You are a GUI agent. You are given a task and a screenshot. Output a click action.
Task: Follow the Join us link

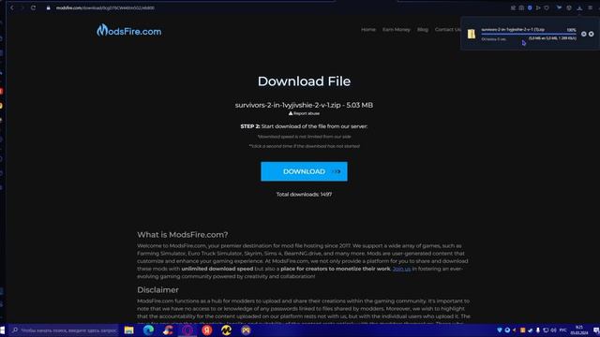401,269
